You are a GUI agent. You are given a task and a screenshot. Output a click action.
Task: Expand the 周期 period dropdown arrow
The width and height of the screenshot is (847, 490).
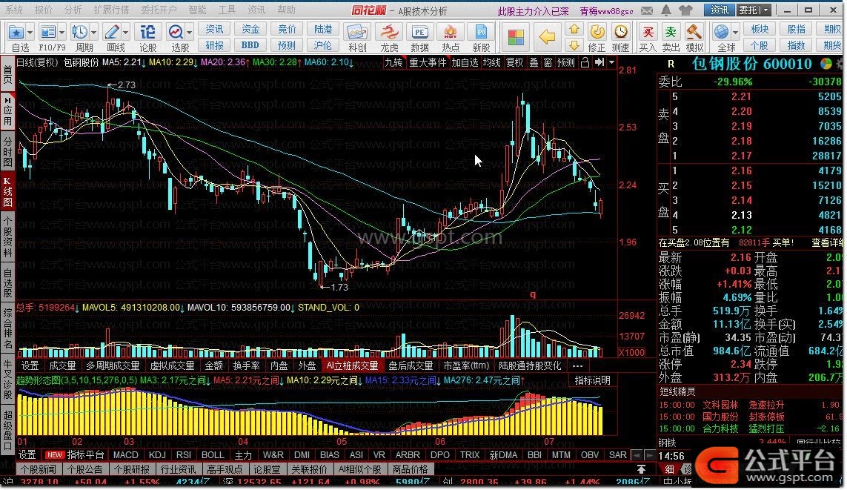click(93, 33)
